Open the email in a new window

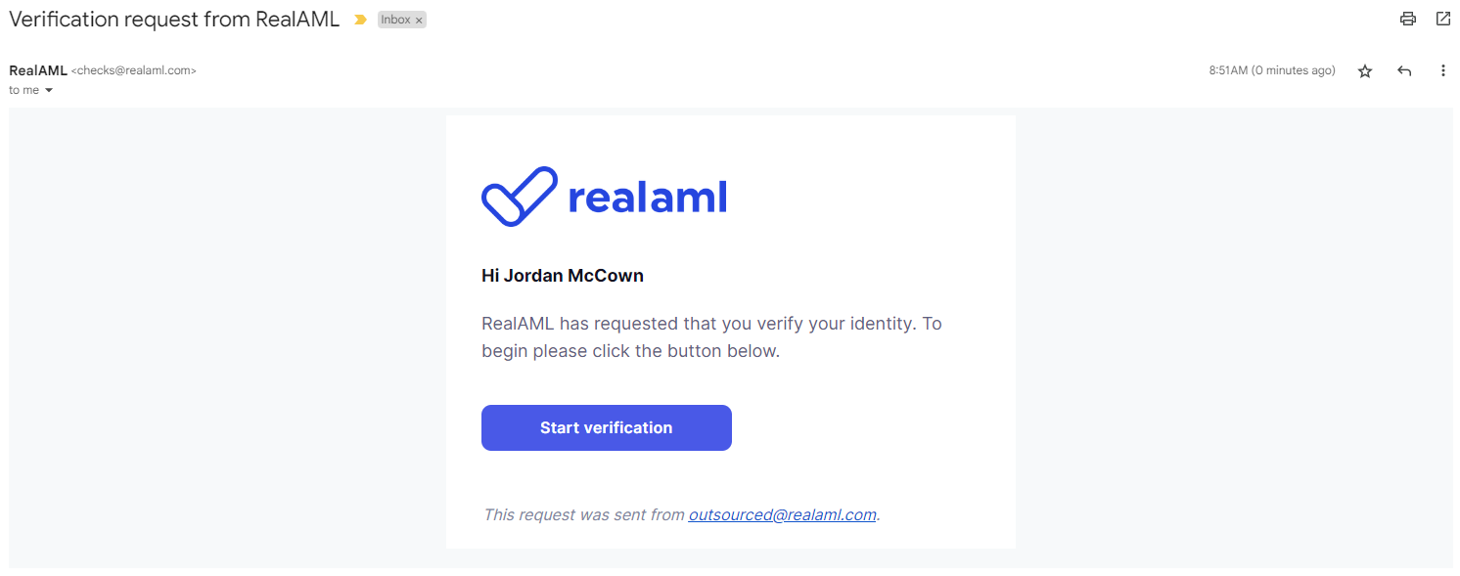pos(1443,19)
